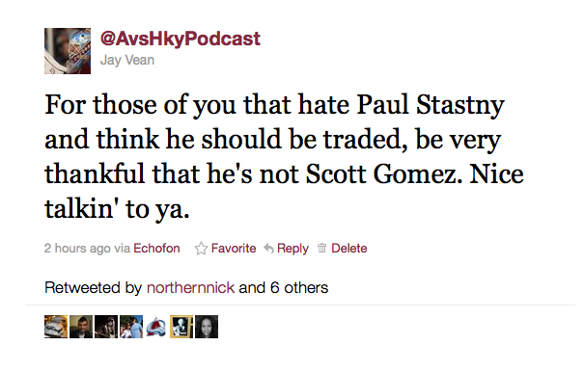Click the Favorite star icon
The width and height of the screenshot is (584, 372).
[x=201, y=248]
